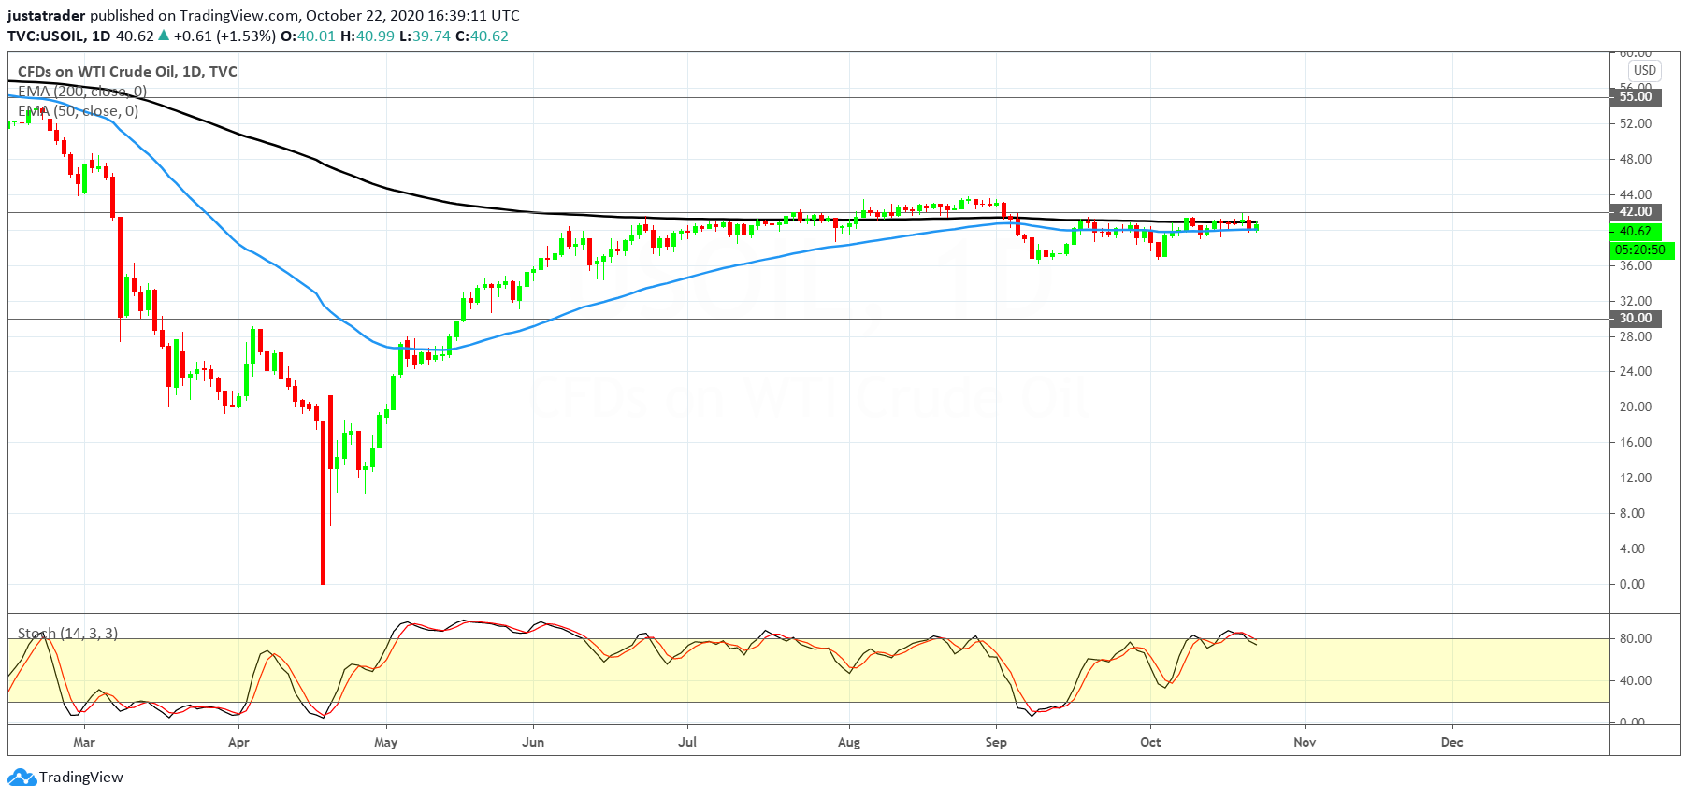Screen dimensions: 1688x799
Task: Click the green 40.62 current price label
Action: (x=1636, y=231)
